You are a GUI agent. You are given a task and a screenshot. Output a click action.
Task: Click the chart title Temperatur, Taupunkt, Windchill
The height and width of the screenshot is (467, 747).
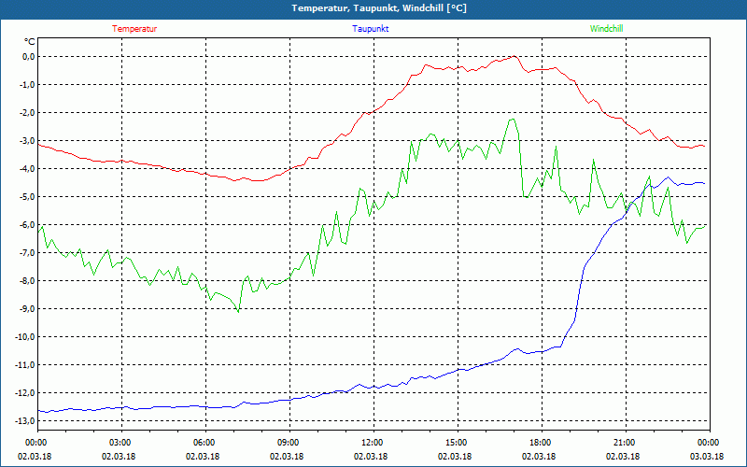[x=379, y=8]
